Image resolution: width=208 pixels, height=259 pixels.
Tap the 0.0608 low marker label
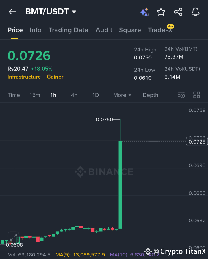[x=14, y=245]
